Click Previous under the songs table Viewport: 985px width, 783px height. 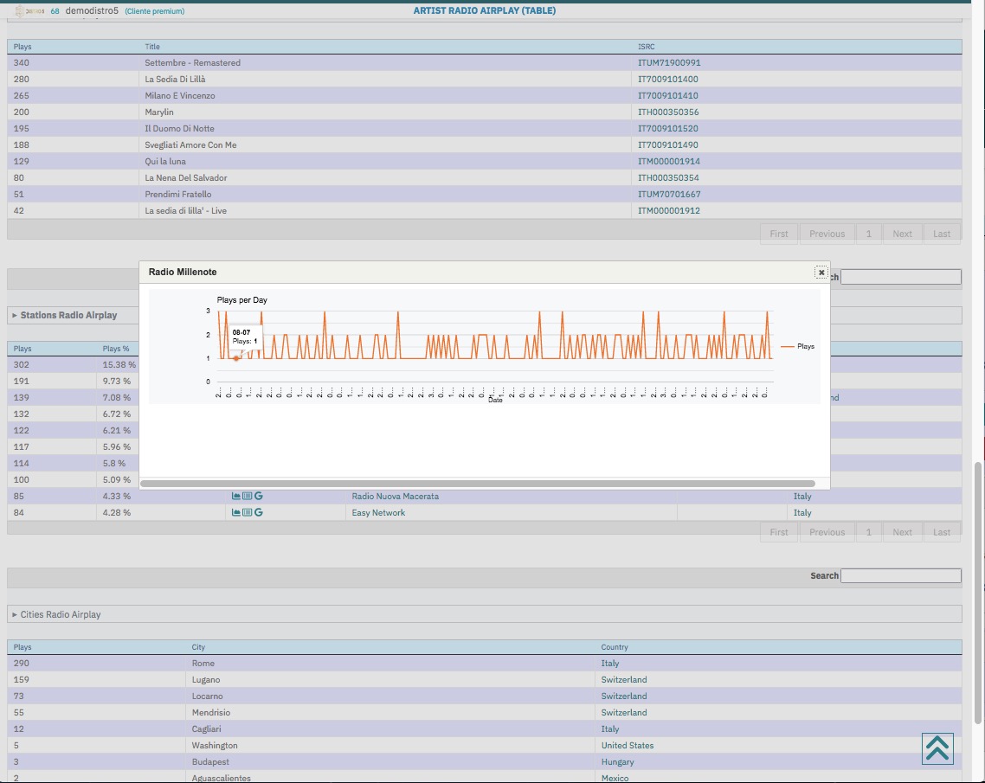(x=827, y=234)
